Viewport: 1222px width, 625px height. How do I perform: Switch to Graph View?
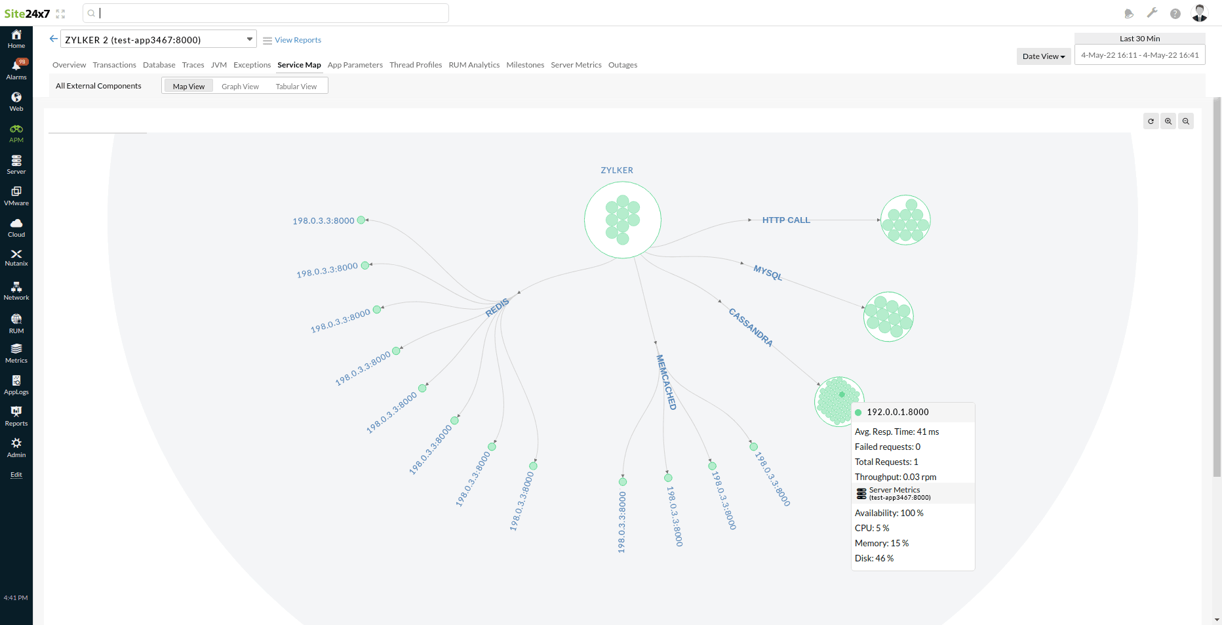pyautogui.click(x=240, y=86)
